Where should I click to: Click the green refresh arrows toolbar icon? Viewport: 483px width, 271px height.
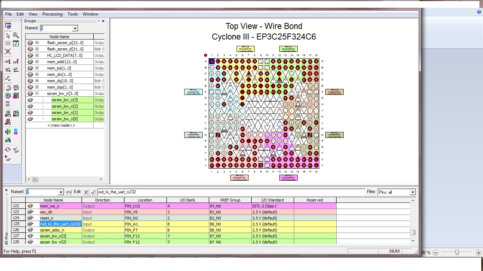(x=16, y=43)
